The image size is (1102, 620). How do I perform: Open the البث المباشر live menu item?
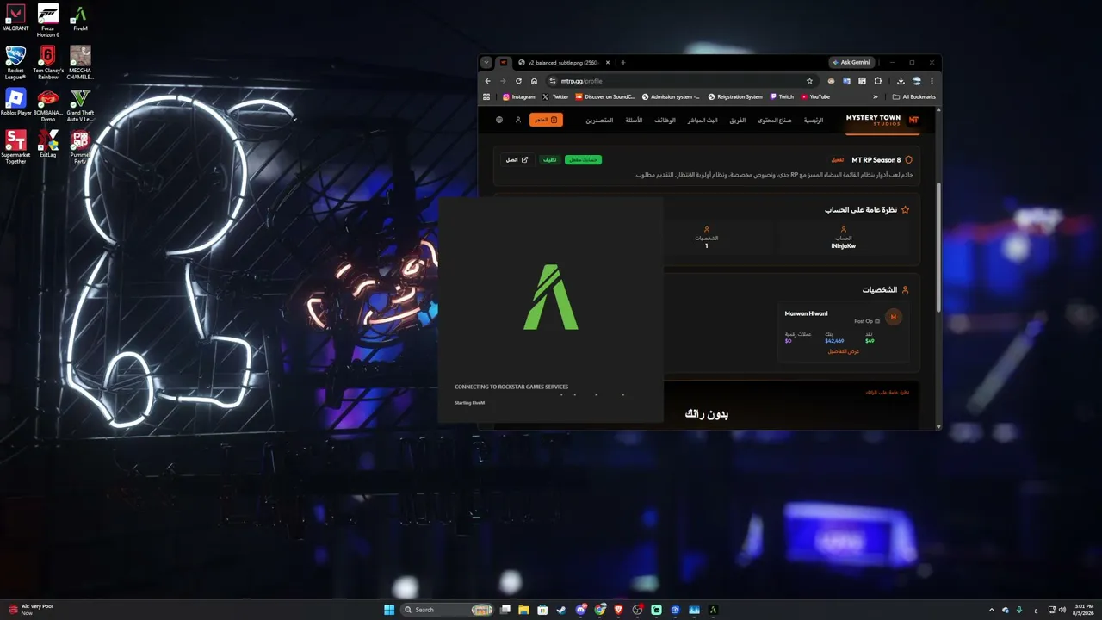(x=703, y=121)
